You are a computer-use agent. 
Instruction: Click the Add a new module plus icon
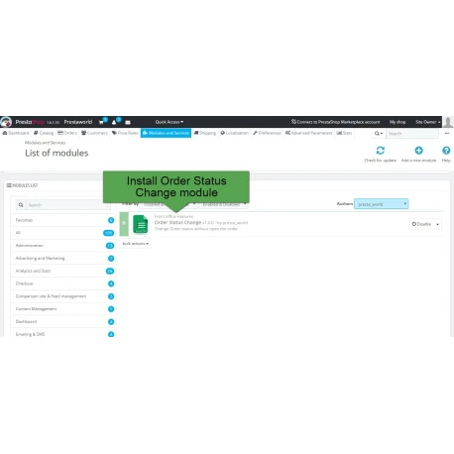coord(418,151)
